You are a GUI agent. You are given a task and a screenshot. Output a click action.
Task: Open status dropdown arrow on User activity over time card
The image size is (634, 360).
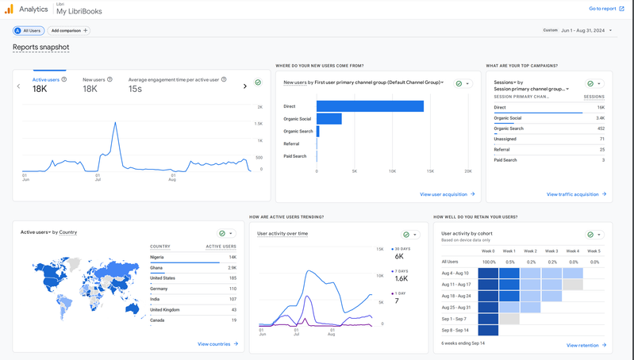pyautogui.click(x=415, y=235)
